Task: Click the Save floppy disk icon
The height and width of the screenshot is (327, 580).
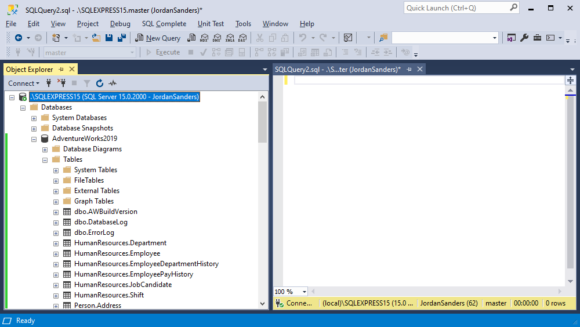Action: (x=109, y=38)
